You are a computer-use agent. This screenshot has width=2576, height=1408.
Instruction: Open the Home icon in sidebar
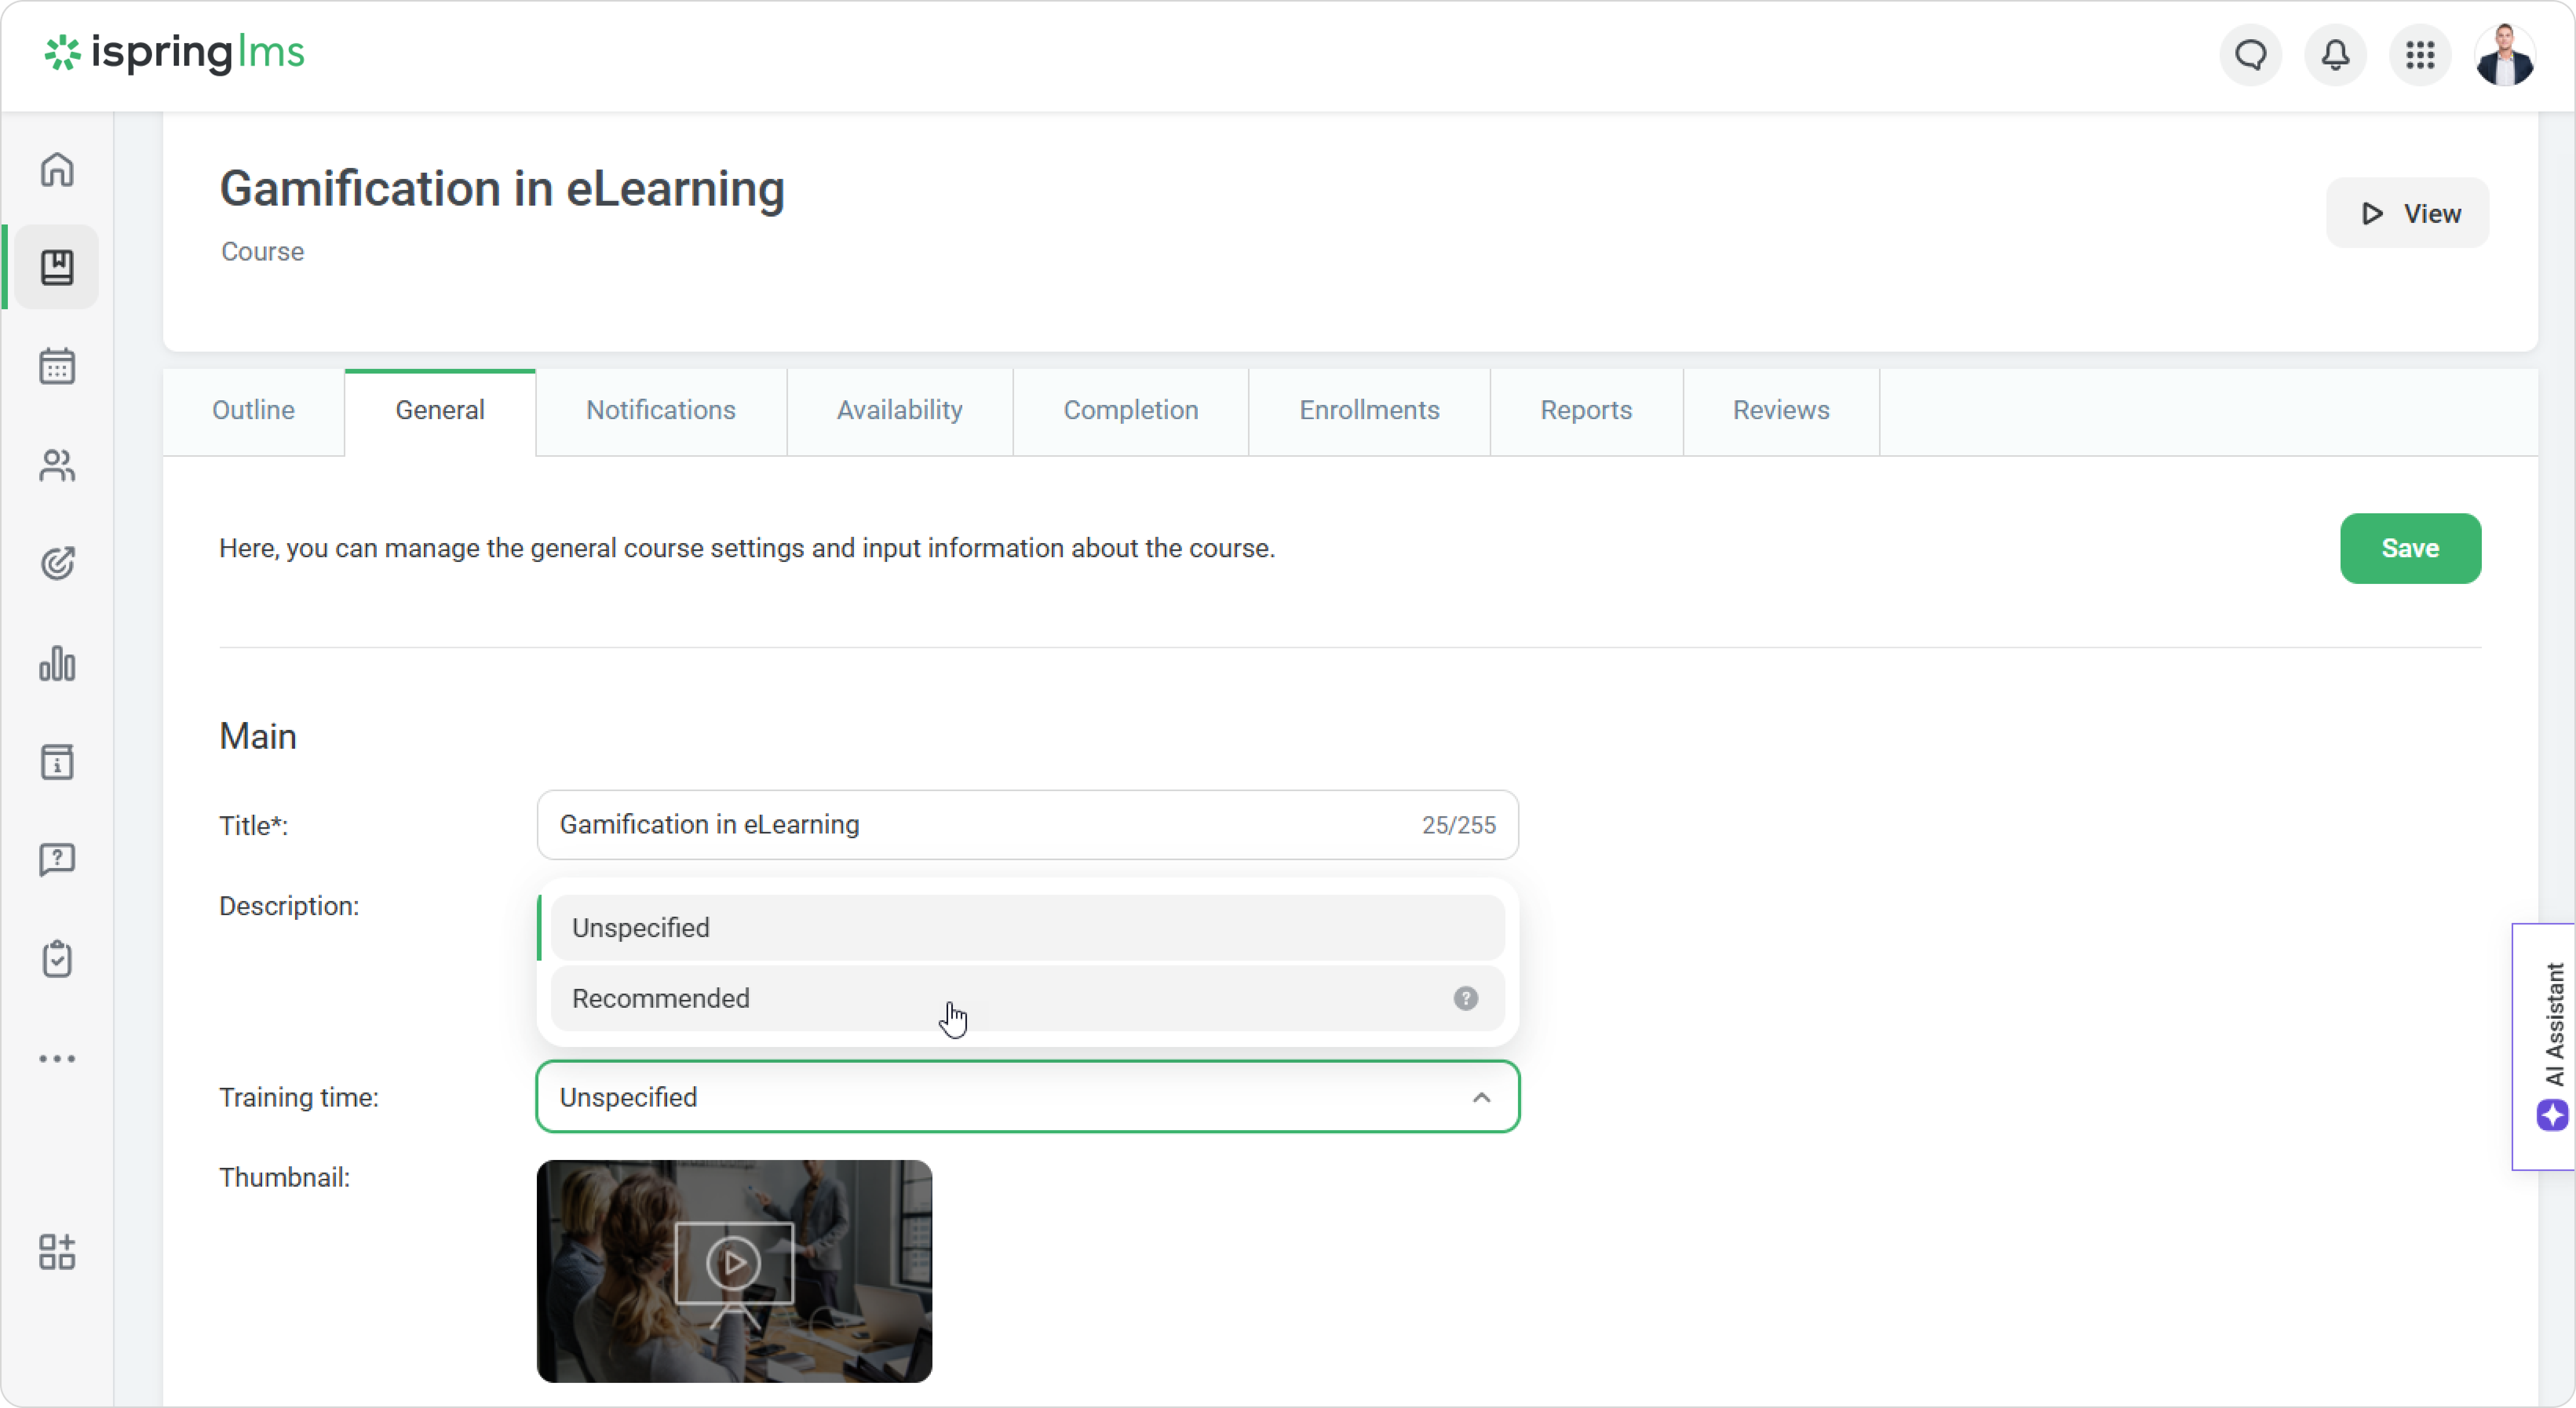tap(57, 170)
